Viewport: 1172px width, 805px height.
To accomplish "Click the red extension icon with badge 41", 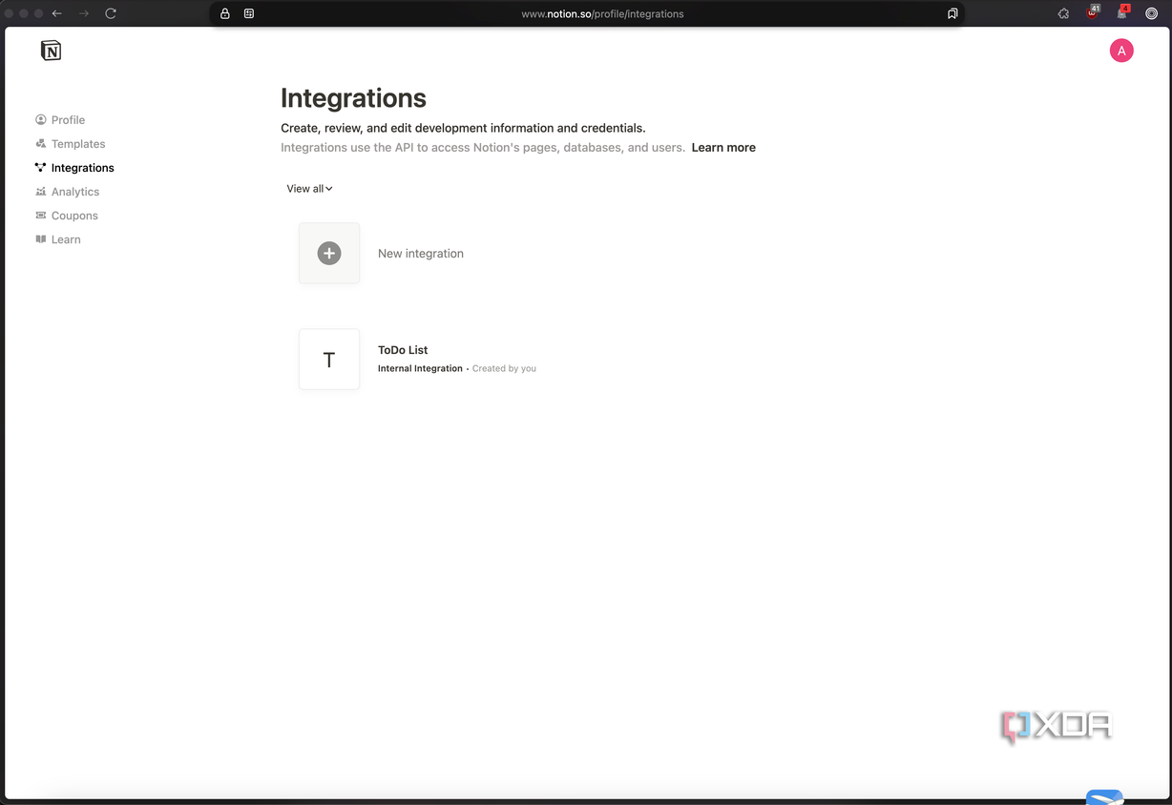I will click(x=1094, y=12).
